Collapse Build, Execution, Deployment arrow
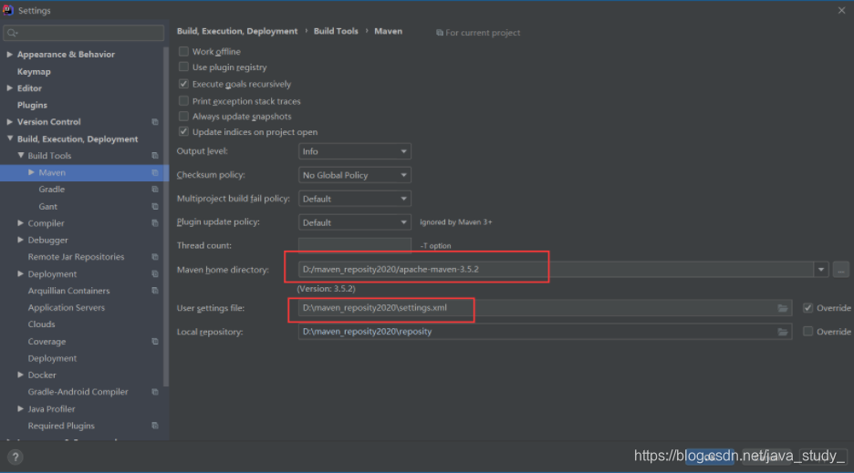Image resolution: width=854 pixels, height=473 pixels. tap(10, 139)
